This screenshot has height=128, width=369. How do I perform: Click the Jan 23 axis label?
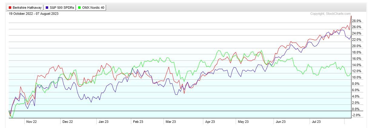(104, 122)
